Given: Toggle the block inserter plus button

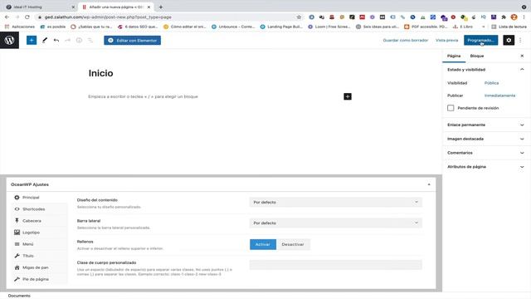Looking at the screenshot, I should pos(32,41).
